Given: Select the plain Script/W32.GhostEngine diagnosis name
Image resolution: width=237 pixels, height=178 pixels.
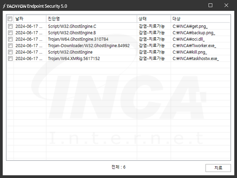Looking at the screenshot, I should click(70, 52).
